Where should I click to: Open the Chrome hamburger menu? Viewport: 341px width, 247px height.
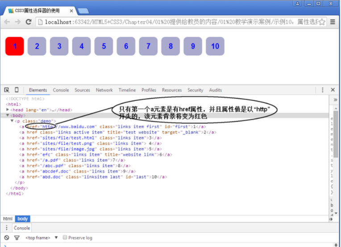[333, 22]
